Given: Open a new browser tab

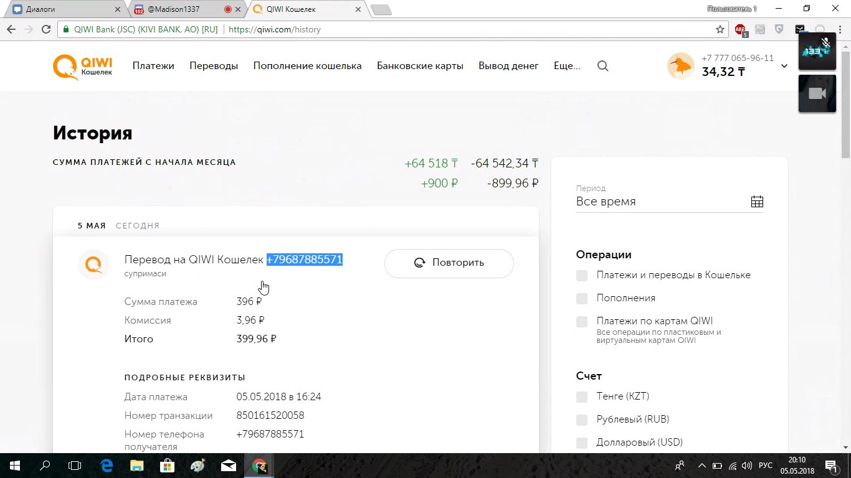Looking at the screenshot, I should tap(381, 9).
